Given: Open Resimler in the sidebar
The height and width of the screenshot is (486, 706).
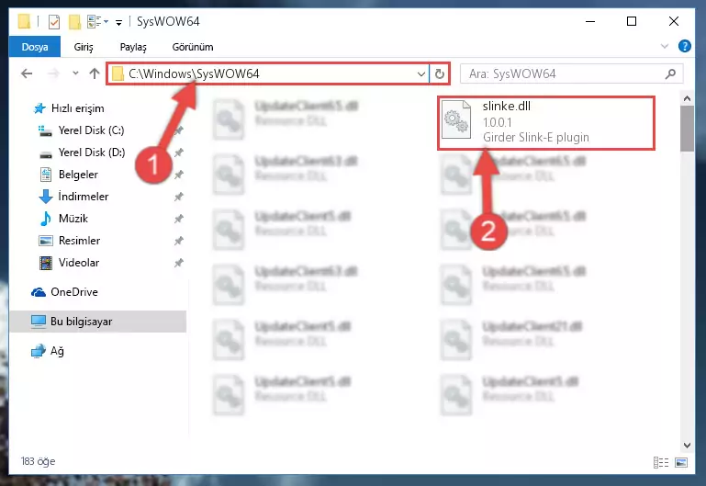Looking at the screenshot, I should tap(79, 241).
